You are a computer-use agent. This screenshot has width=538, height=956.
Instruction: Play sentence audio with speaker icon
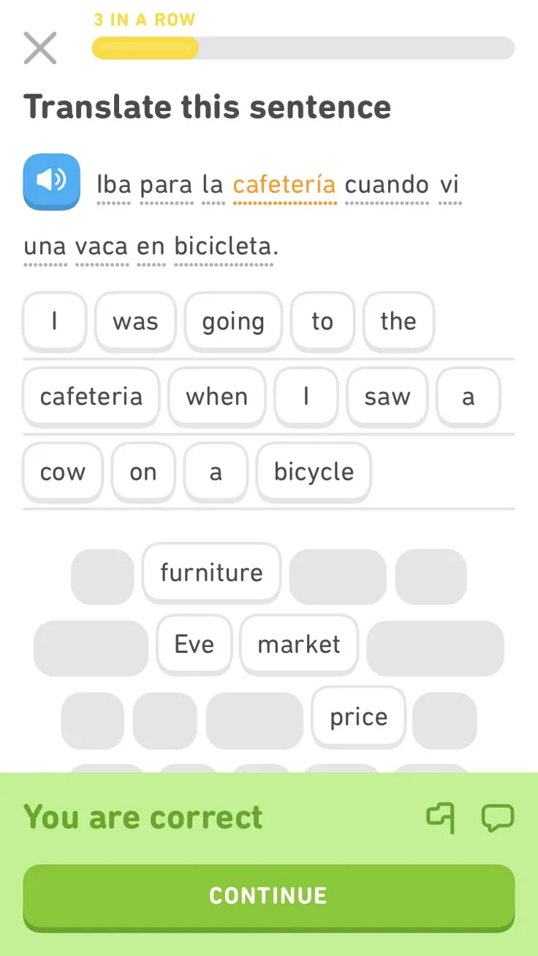[x=51, y=181]
